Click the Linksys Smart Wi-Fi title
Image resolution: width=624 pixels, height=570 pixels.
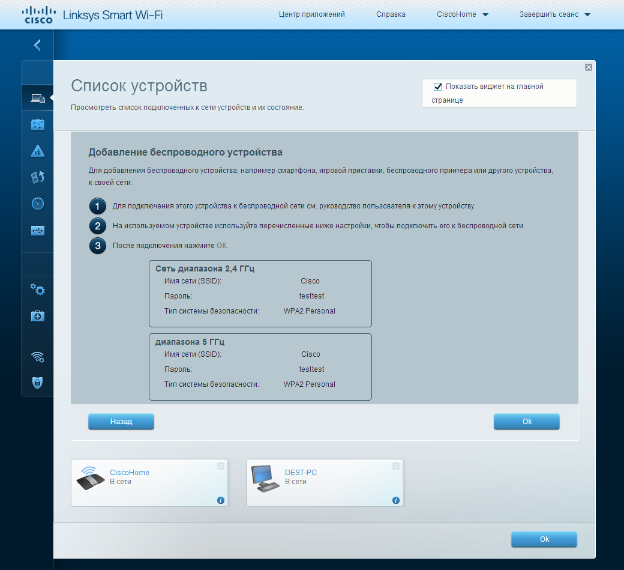113,15
